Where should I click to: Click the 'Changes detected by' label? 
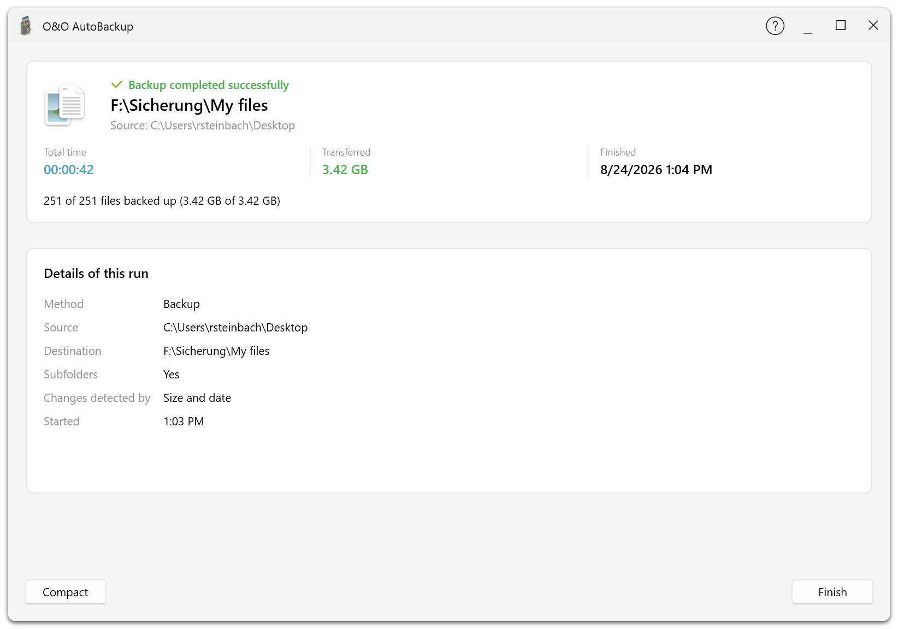[97, 398]
